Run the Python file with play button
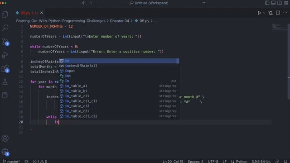Screen dimensions: 290x163 [x=259, y=13]
